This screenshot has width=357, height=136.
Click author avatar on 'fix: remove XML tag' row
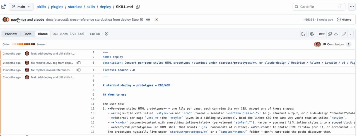coord(27,63)
